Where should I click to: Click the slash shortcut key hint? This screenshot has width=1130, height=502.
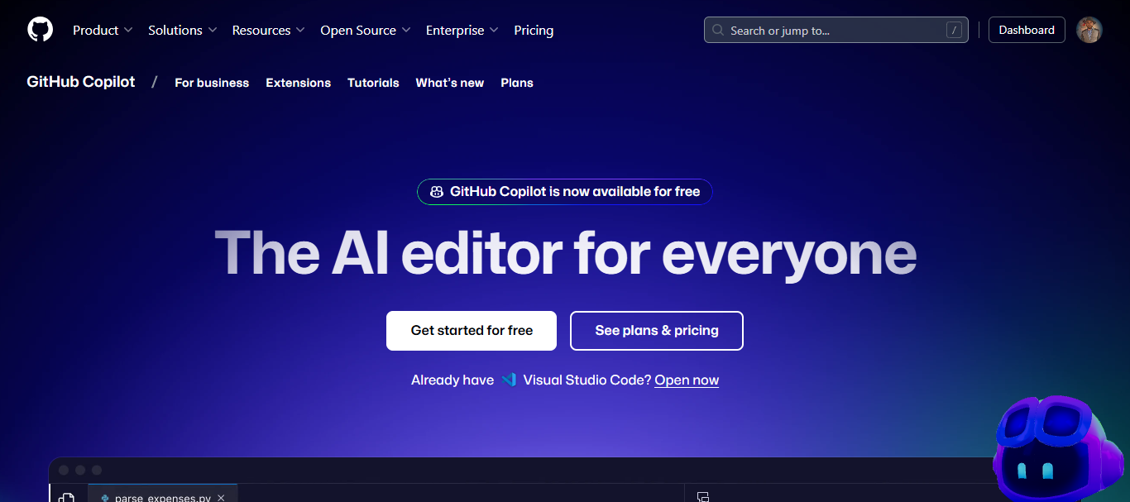pyautogui.click(x=954, y=31)
